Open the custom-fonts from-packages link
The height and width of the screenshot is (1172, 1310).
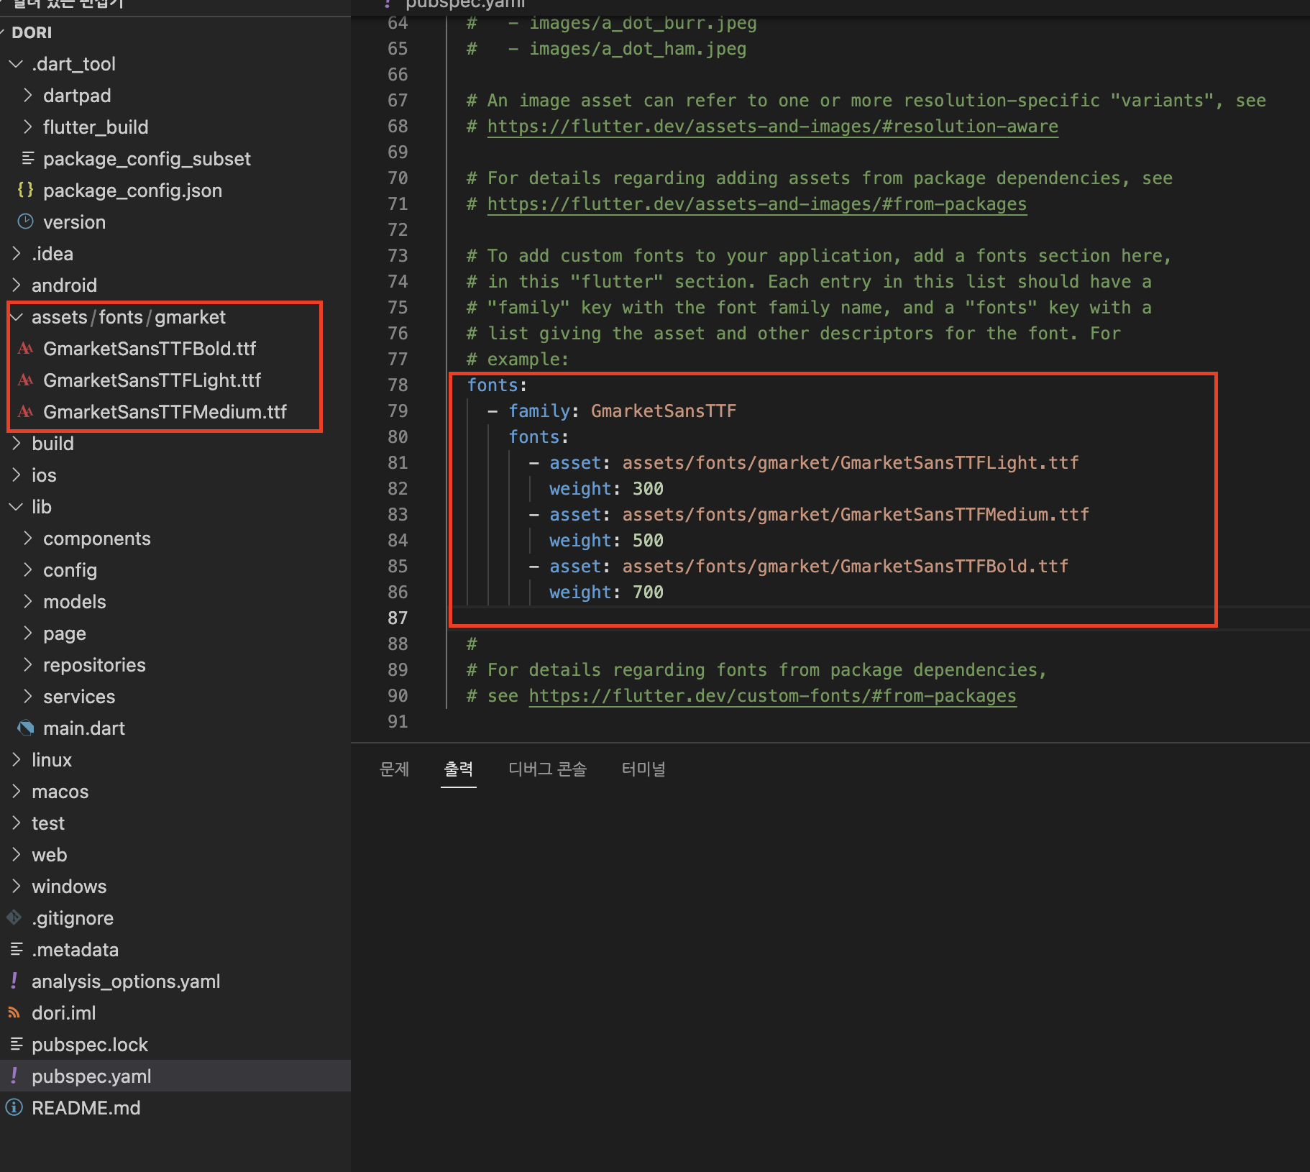[x=773, y=696]
